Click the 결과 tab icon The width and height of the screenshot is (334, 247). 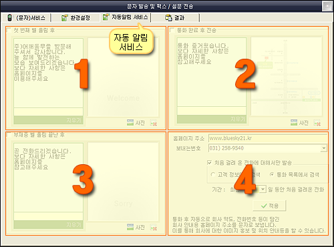168,17
